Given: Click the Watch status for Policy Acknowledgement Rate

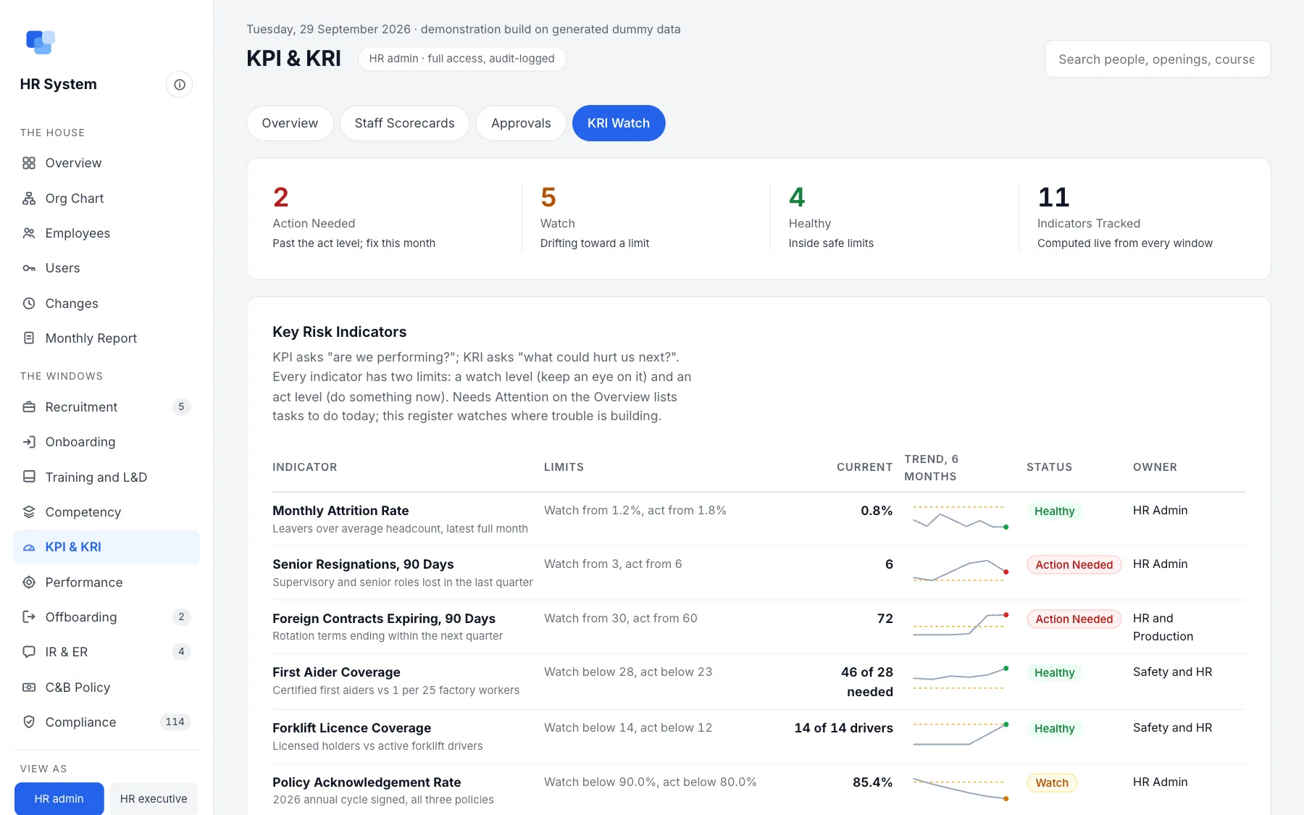Looking at the screenshot, I should point(1052,783).
